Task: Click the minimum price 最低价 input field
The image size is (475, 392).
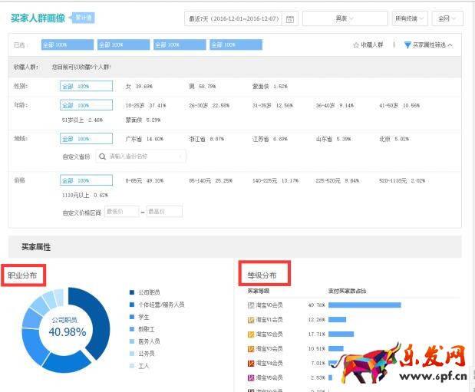Action: pos(121,211)
